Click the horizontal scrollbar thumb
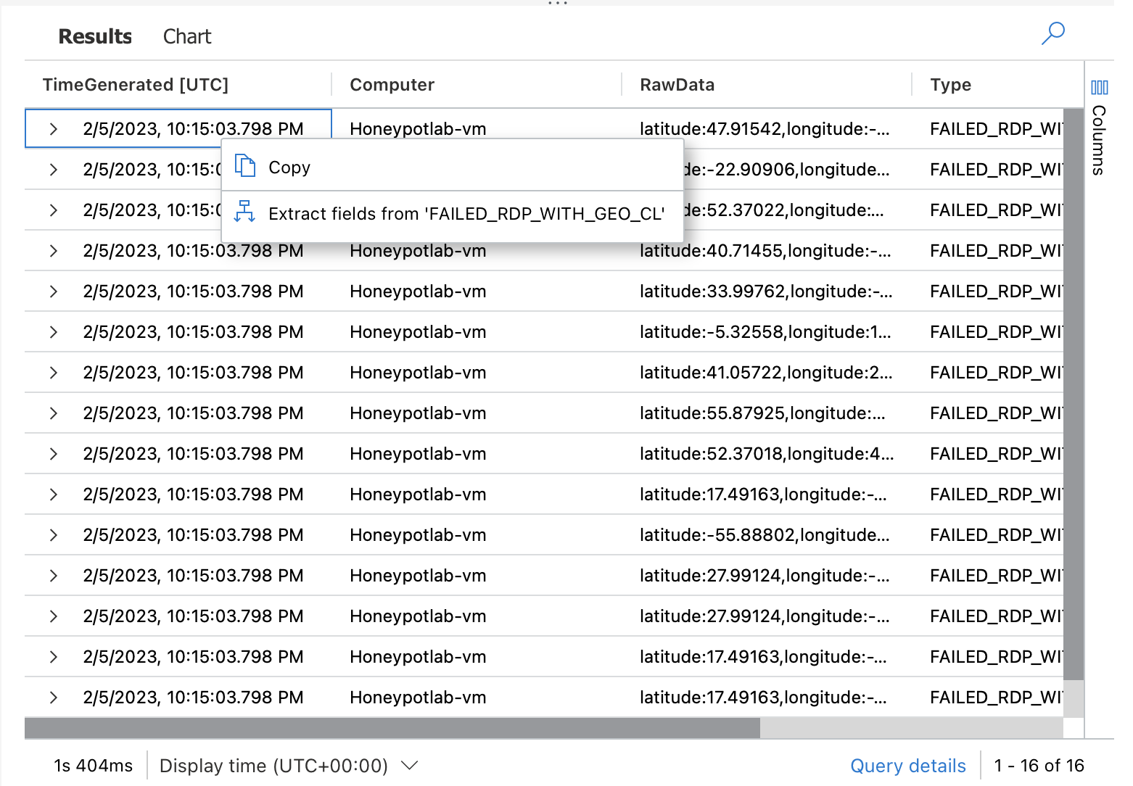Screen dimensions: 1133x786 (392, 728)
